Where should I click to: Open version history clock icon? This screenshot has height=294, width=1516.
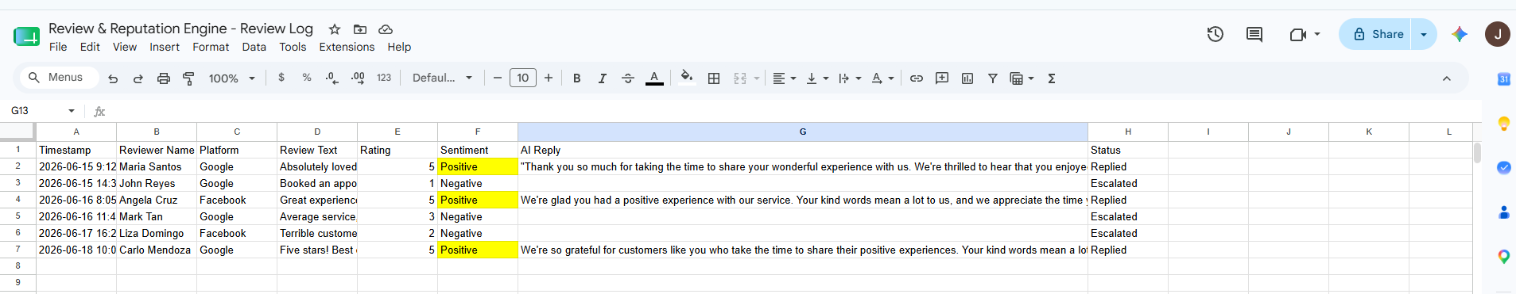pyautogui.click(x=1216, y=34)
